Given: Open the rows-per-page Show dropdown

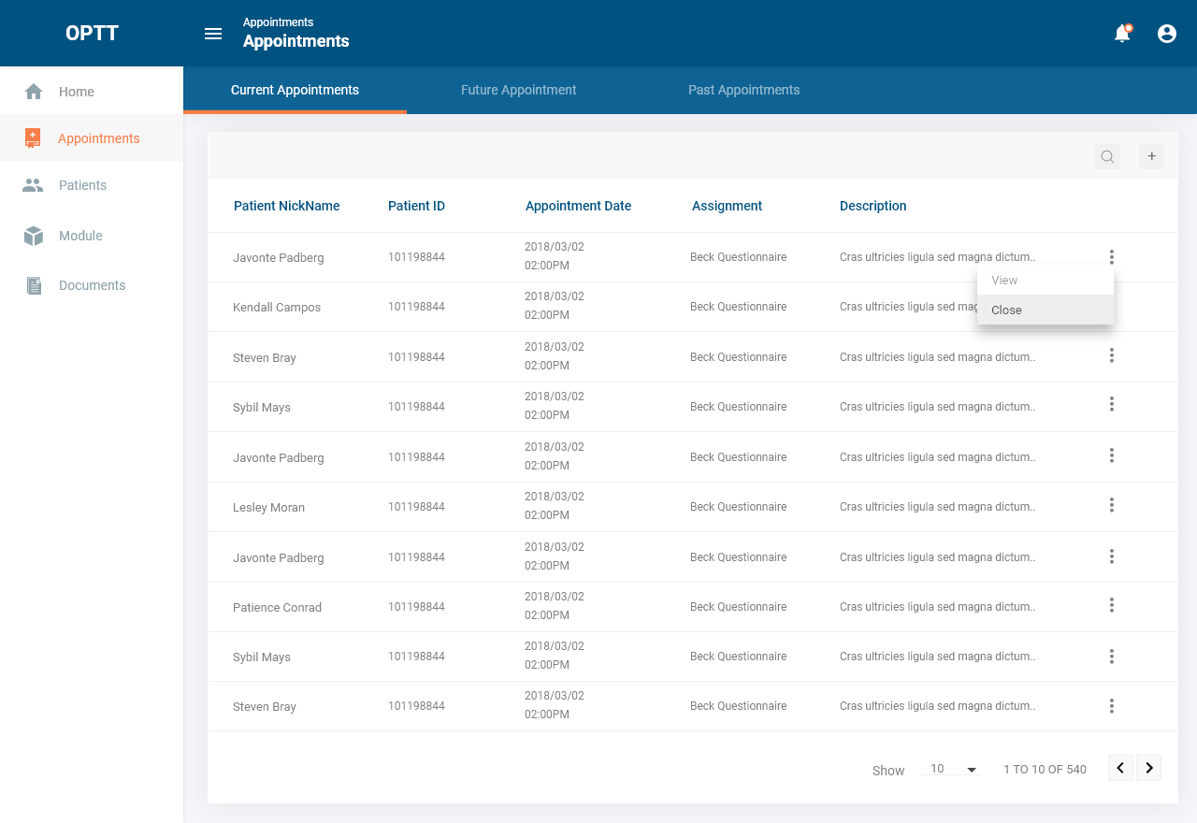Looking at the screenshot, I should 950,769.
